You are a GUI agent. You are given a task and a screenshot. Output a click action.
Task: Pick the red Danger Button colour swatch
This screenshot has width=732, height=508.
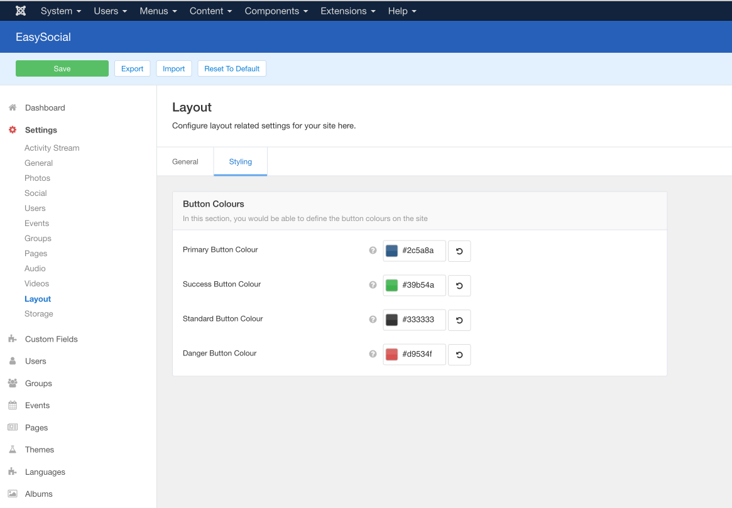click(391, 354)
